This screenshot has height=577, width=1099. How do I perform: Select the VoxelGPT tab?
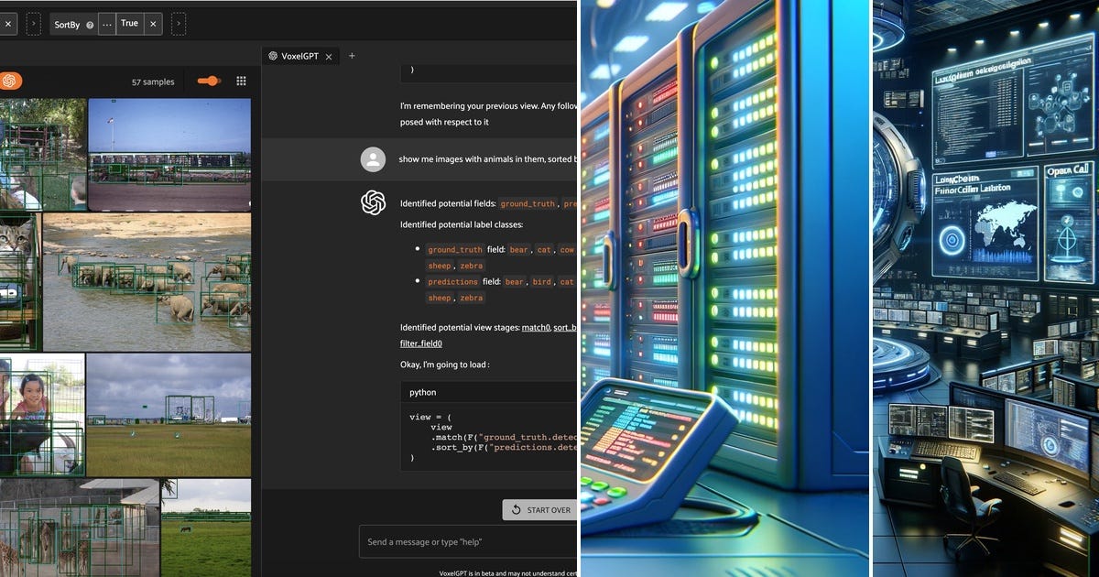300,56
